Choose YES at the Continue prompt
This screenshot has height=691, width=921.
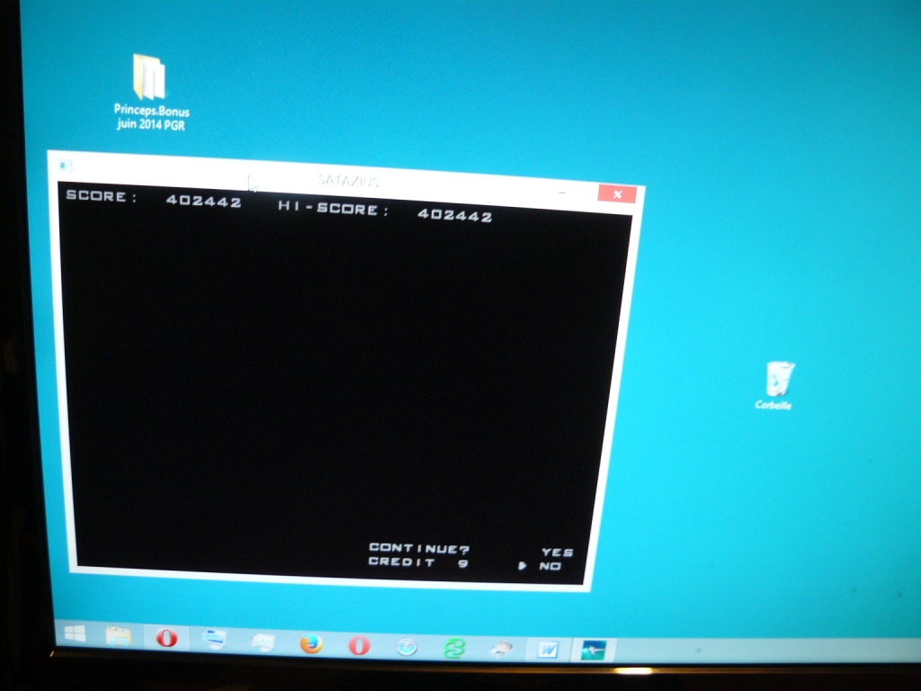click(557, 552)
